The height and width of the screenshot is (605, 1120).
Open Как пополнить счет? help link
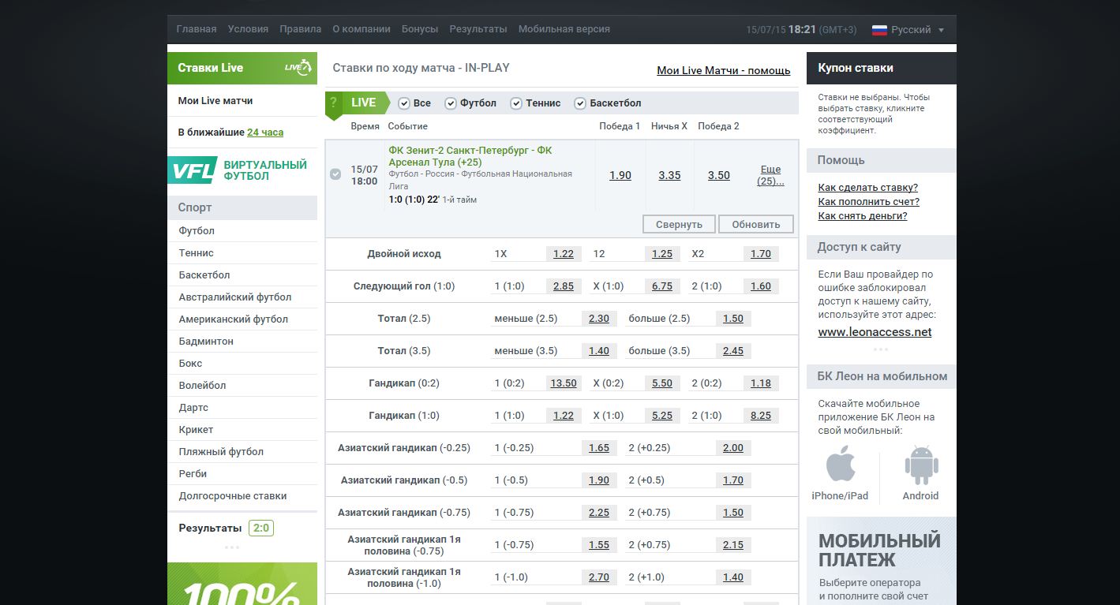tap(869, 202)
